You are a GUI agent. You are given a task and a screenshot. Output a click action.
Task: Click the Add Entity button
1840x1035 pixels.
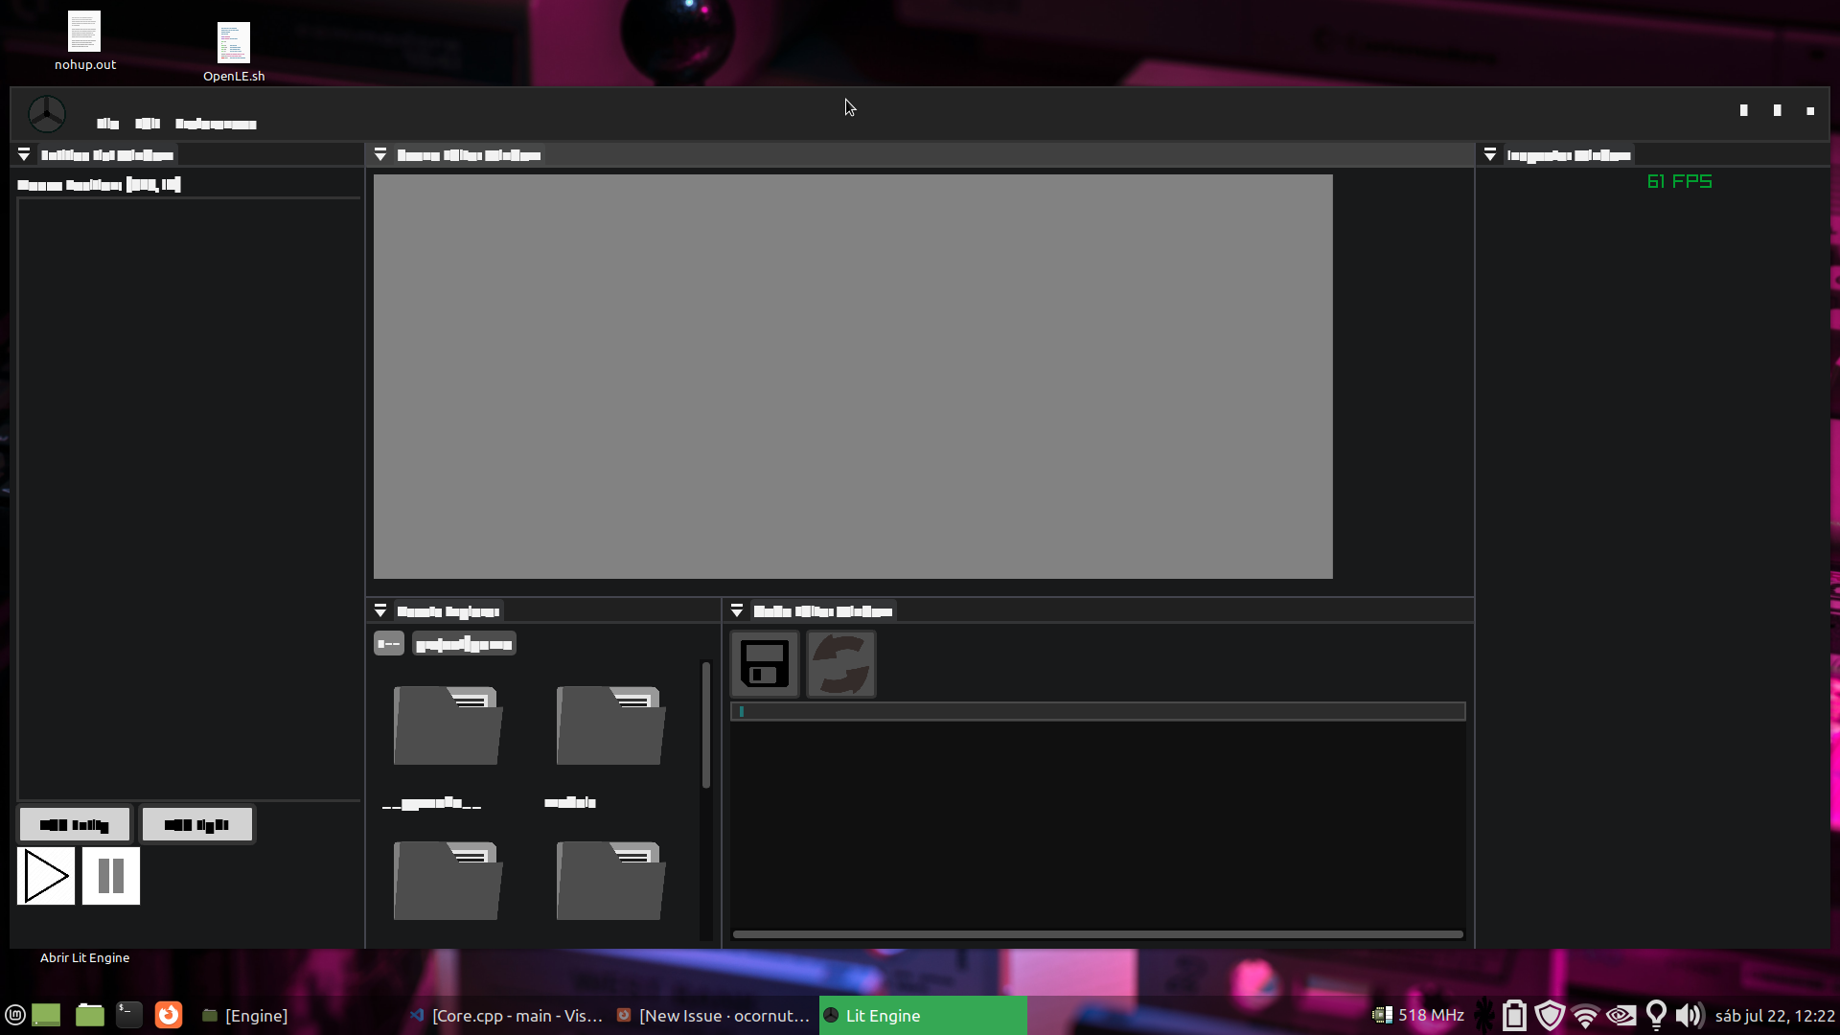coord(74,823)
